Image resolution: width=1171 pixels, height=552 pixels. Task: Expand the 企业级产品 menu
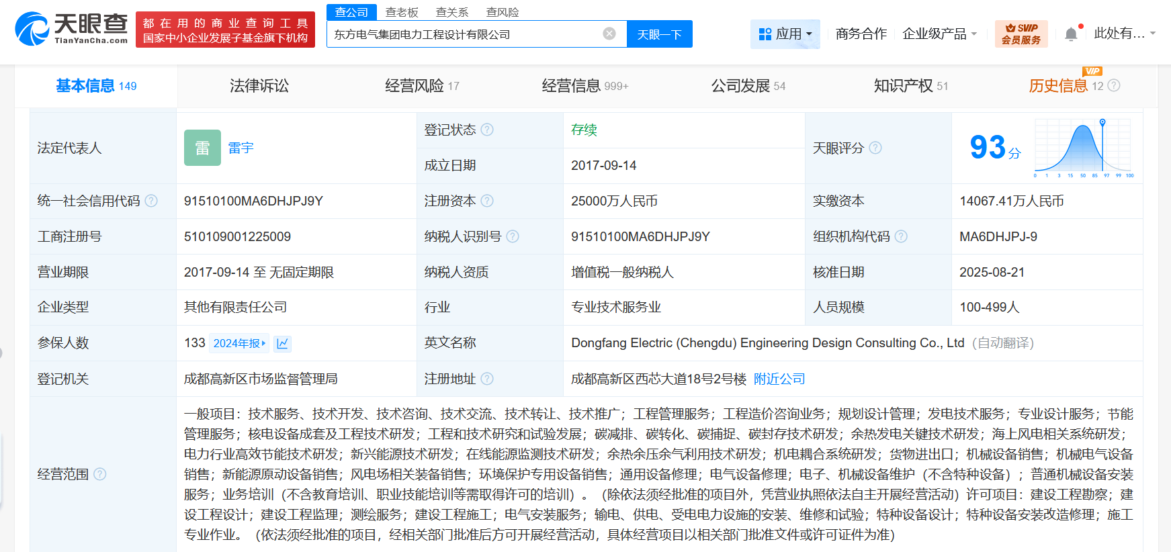click(x=939, y=34)
